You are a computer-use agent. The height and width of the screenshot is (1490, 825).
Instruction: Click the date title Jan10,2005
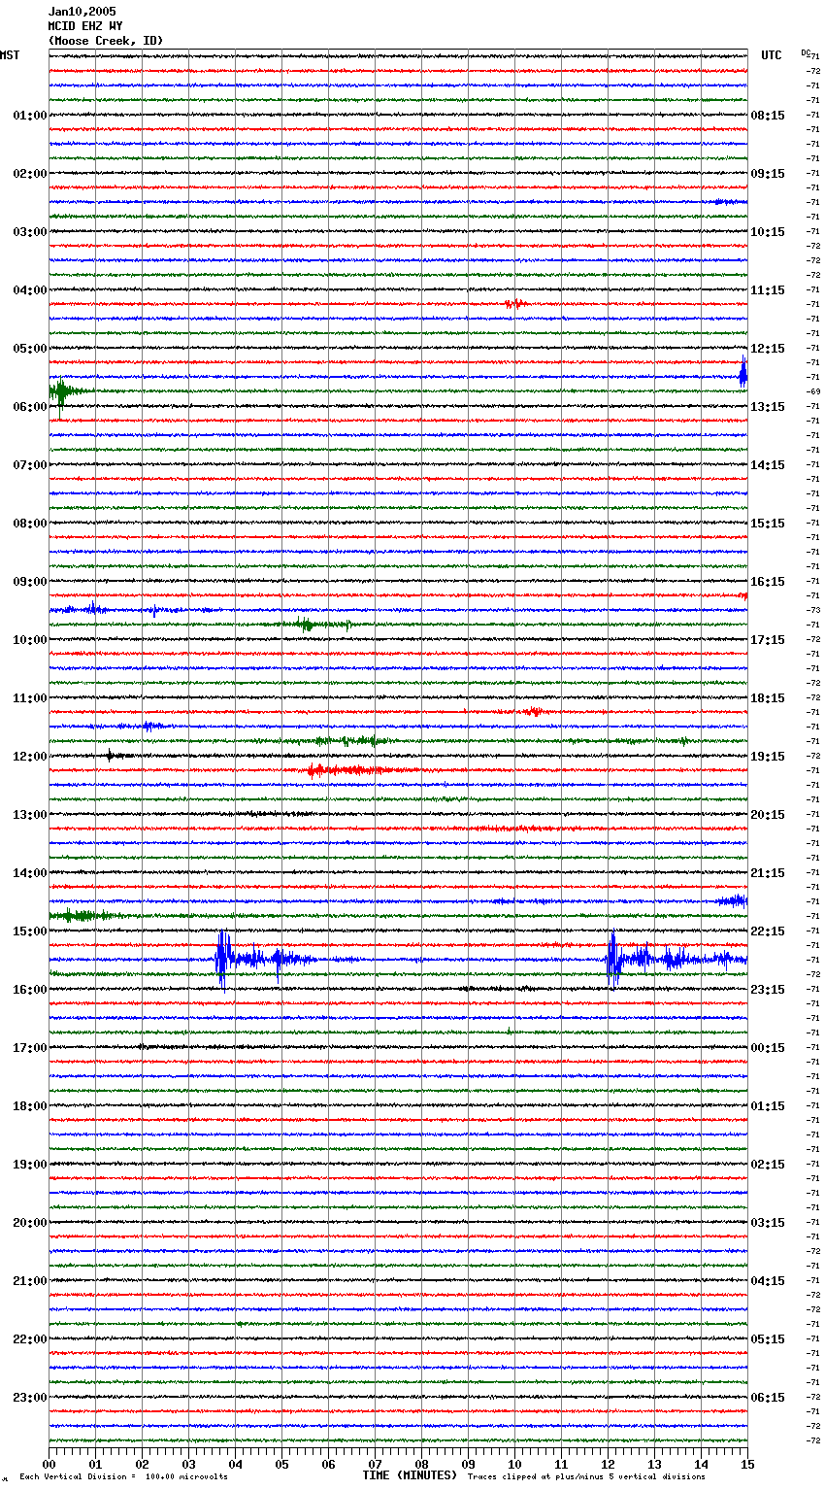[82, 12]
